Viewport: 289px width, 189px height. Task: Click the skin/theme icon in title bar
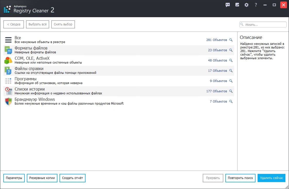point(237,5)
